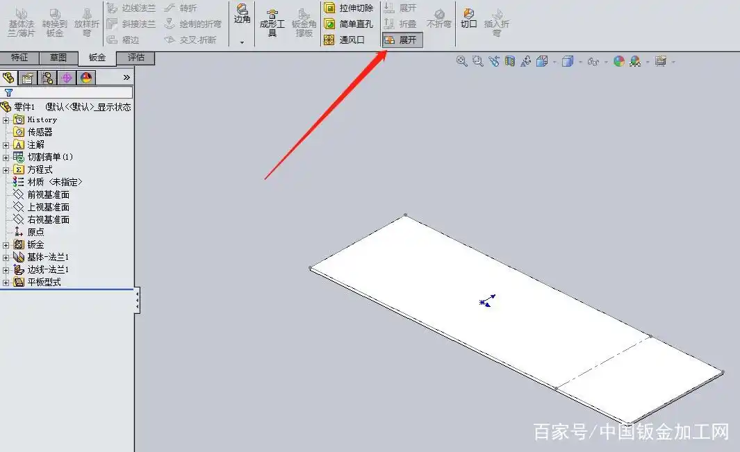Screen dimensions: 740x452
Task: Click the 钣金角撑板 gusset tool
Action: point(304,23)
